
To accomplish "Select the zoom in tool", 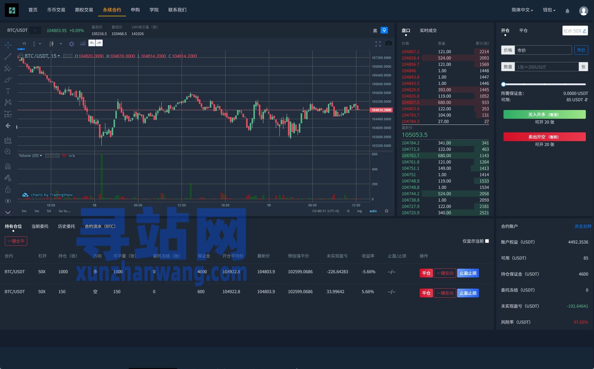I will [x=8, y=152].
